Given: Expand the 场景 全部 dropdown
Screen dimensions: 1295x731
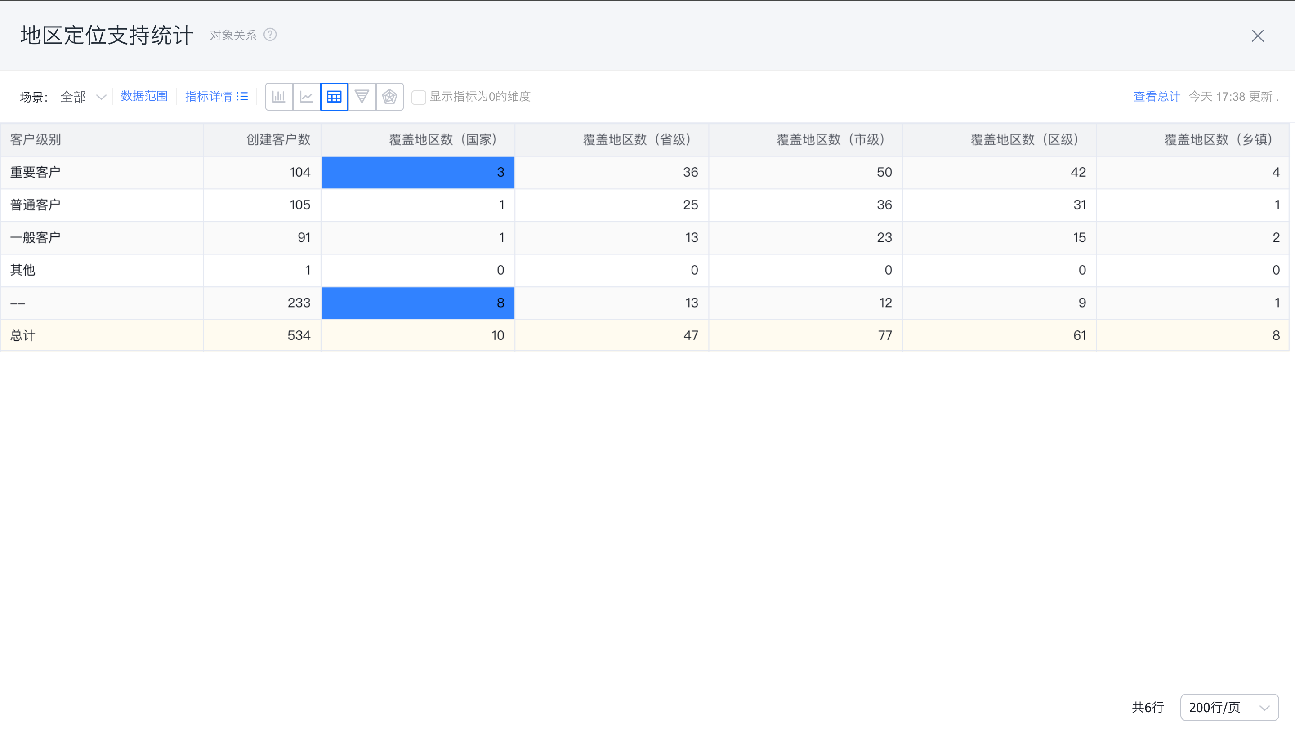Looking at the screenshot, I should [x=83, y=97].
